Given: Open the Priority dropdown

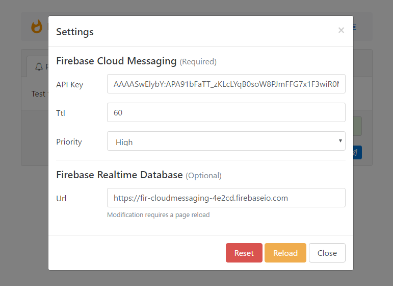Looking at the screenshot, I should pyautogui.click(x=226, y=141).
